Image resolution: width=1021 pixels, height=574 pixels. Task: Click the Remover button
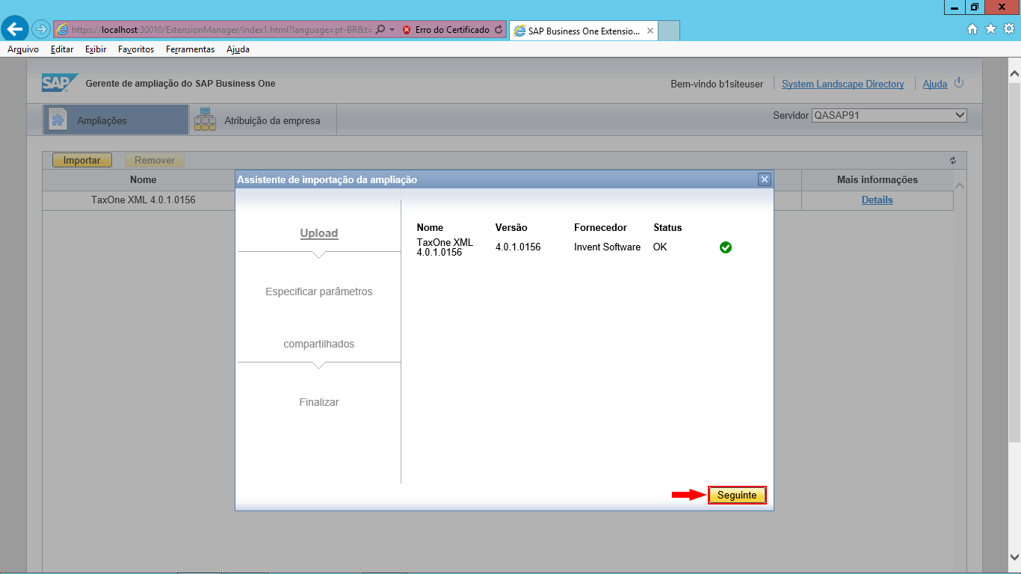(x=155, y=160)
